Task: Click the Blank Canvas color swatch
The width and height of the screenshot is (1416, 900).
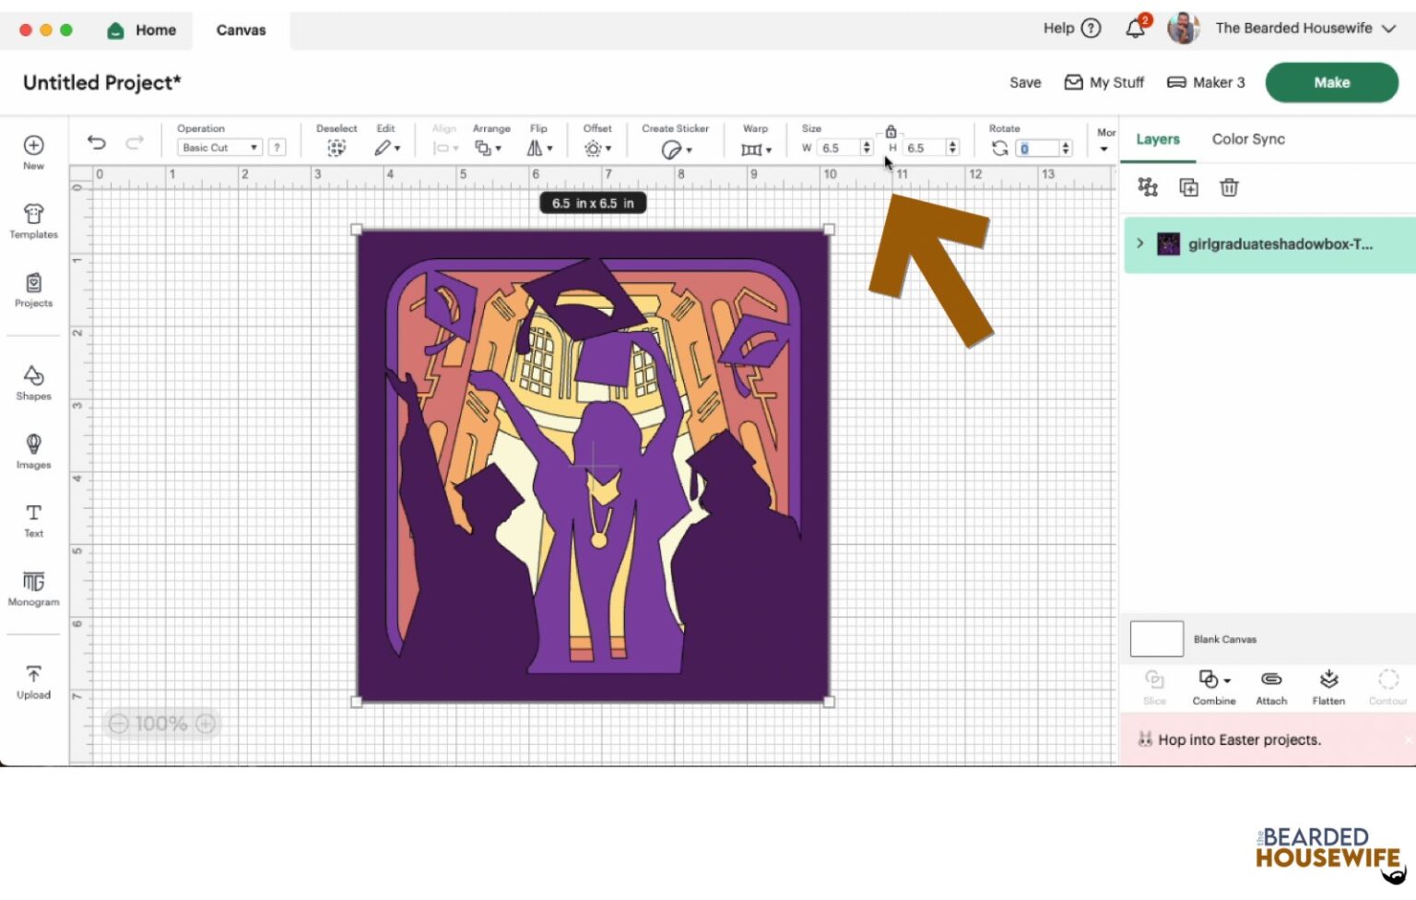Action: tap(1156, 639)
